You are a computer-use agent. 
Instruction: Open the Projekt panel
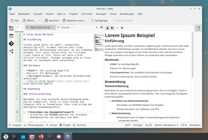pyautogui.click(x=65, y=125)
